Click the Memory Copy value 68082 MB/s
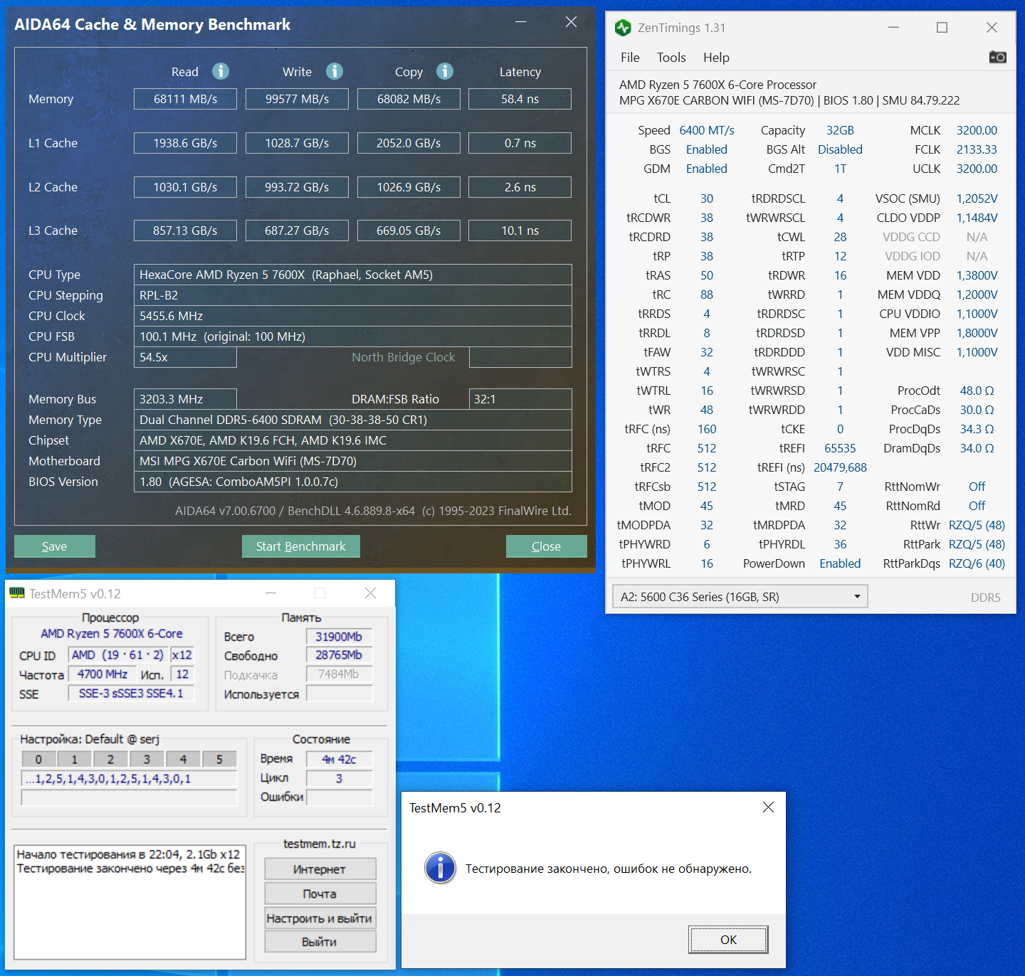1025x976 pixels. (x=409, y=99)
